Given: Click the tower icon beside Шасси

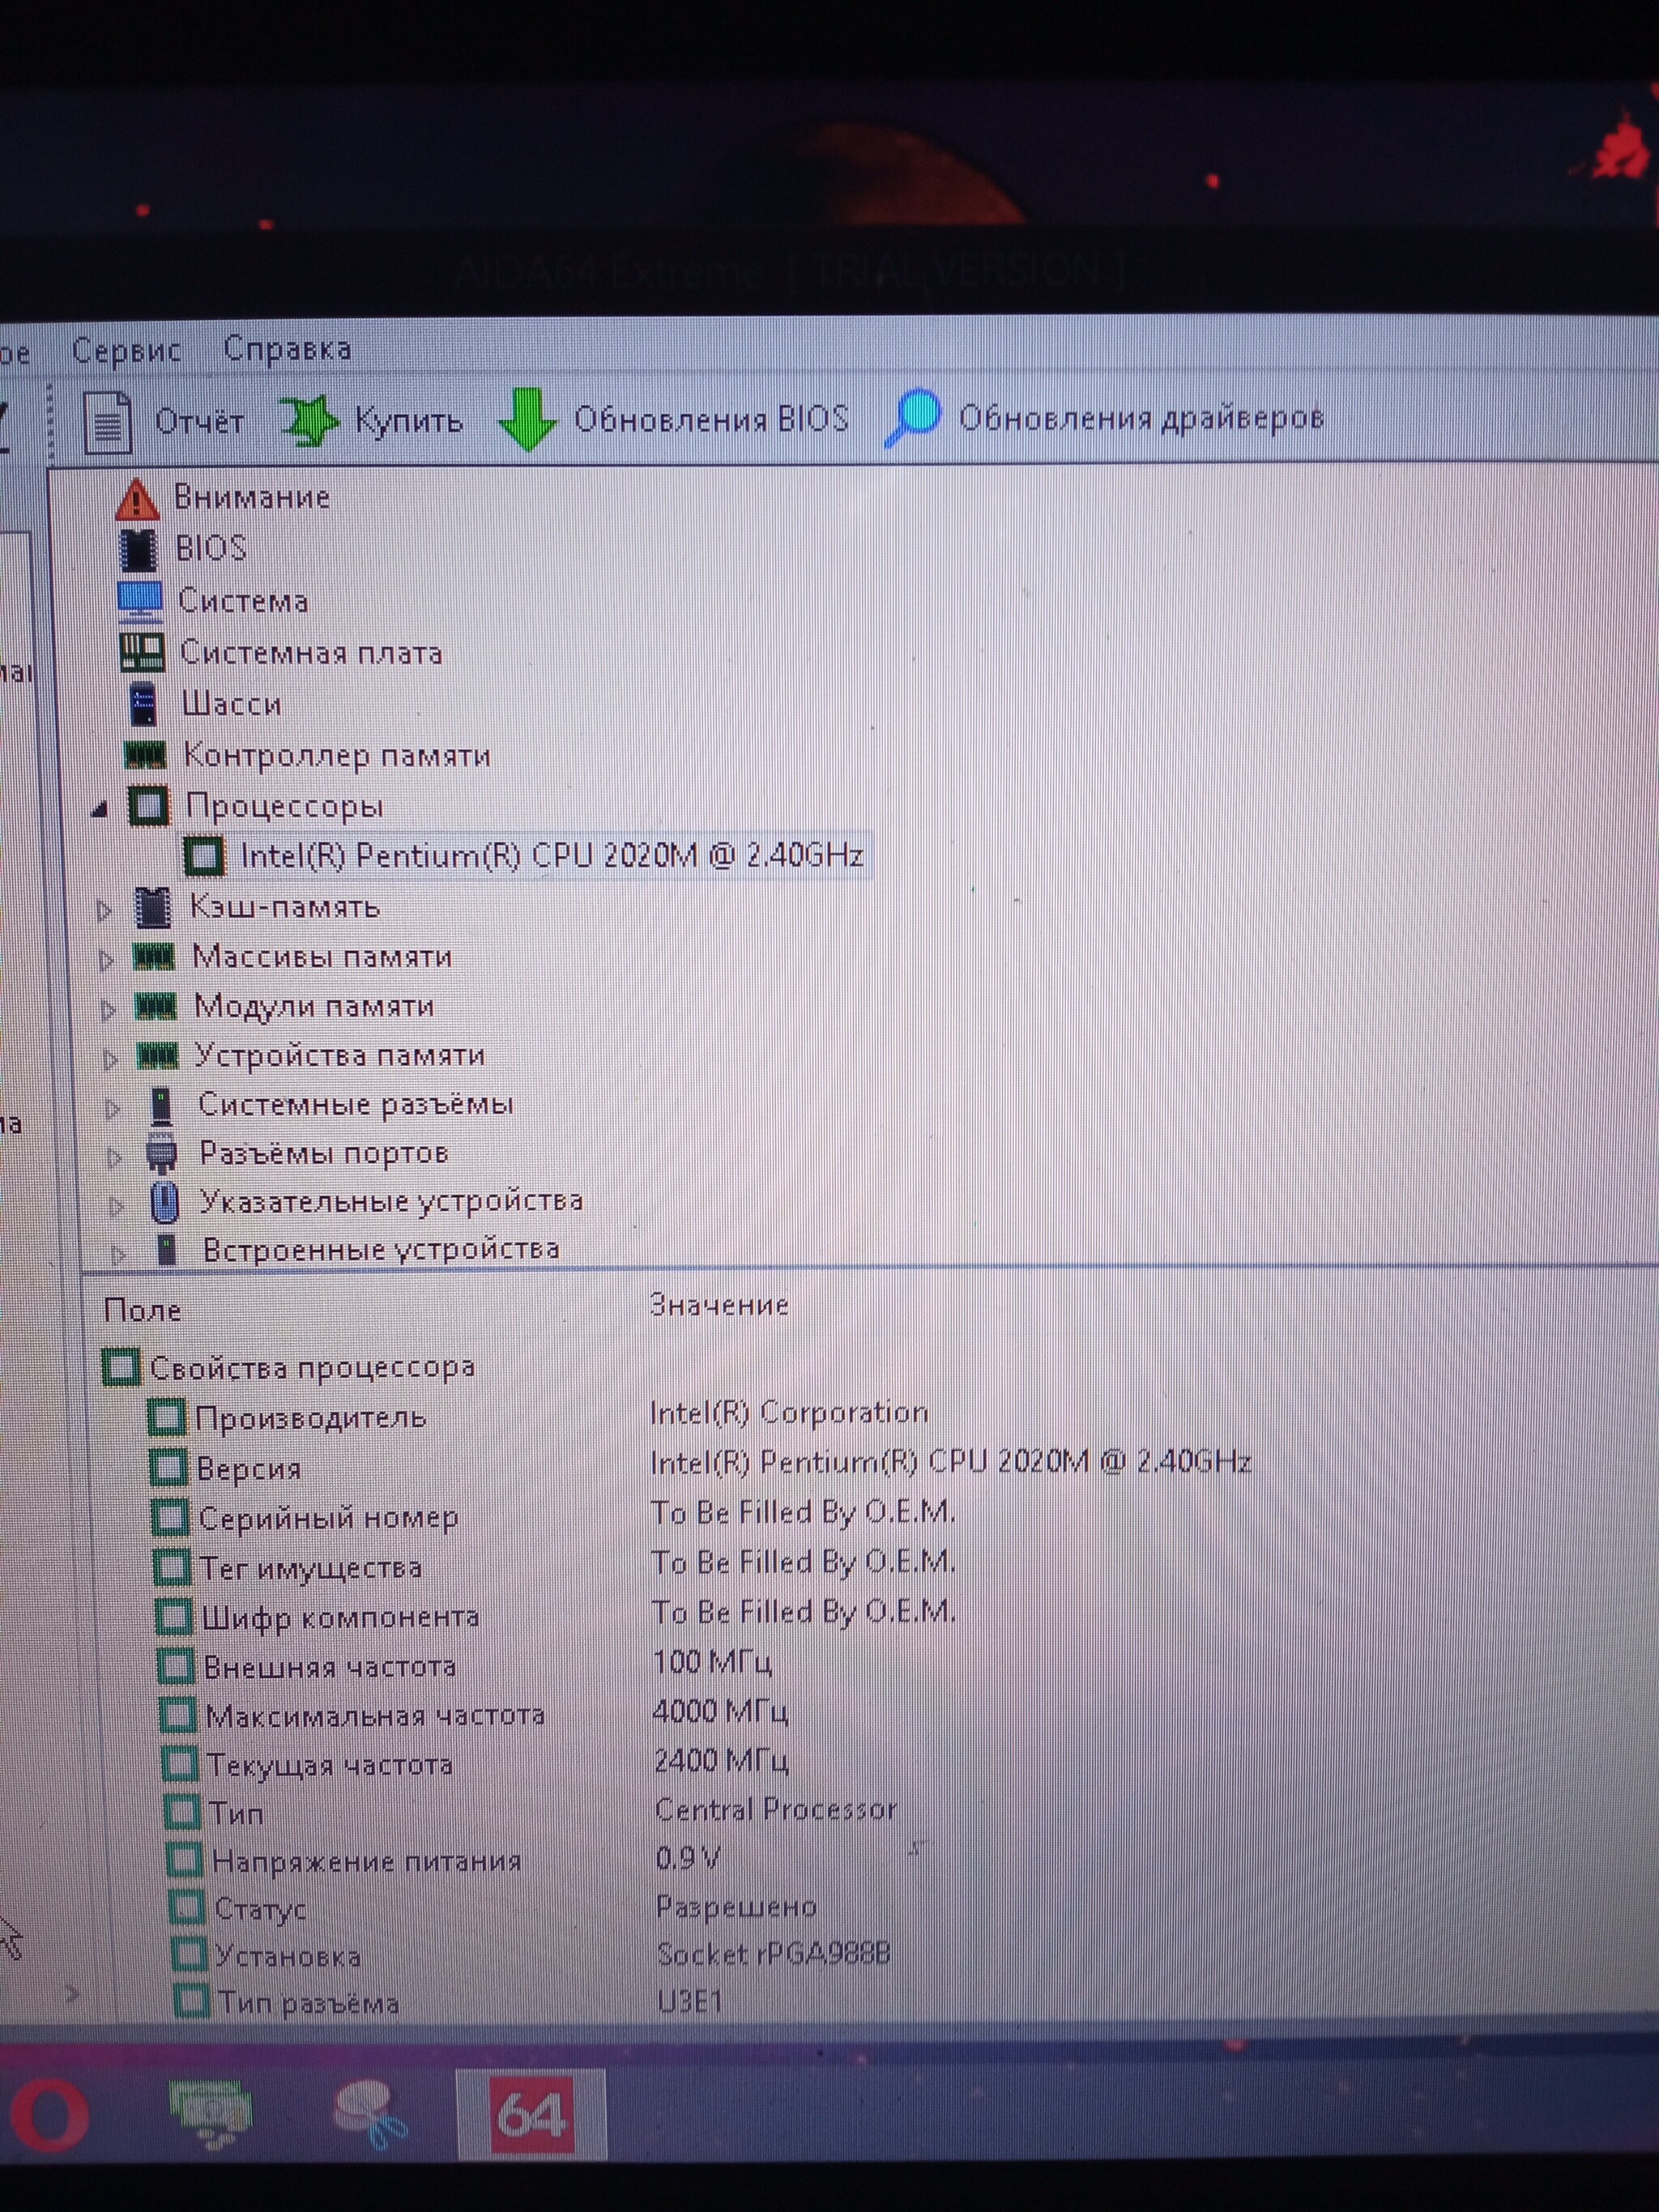Looking at the screenshot, I should [144, 704].
